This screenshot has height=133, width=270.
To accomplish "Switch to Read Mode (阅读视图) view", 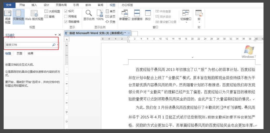I will coord(8,17).
